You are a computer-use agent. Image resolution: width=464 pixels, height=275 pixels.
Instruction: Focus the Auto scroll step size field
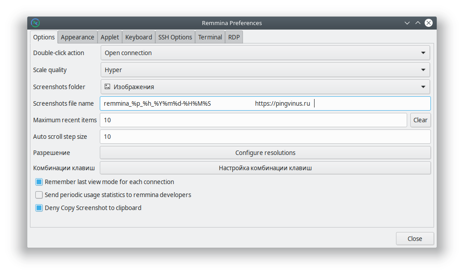tap(265, 137)
